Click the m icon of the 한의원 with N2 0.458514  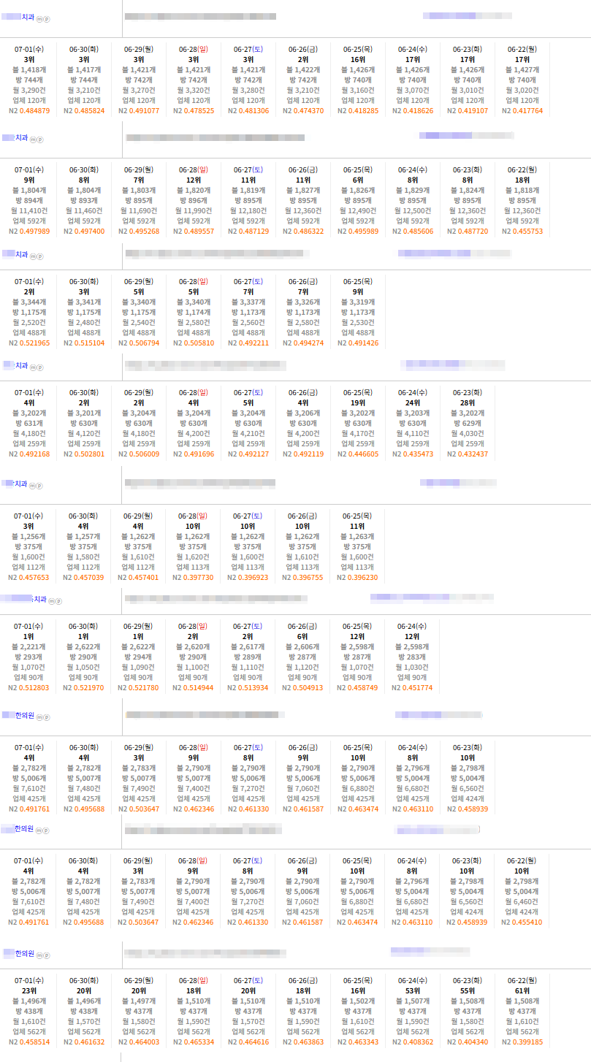pos(39,955)
